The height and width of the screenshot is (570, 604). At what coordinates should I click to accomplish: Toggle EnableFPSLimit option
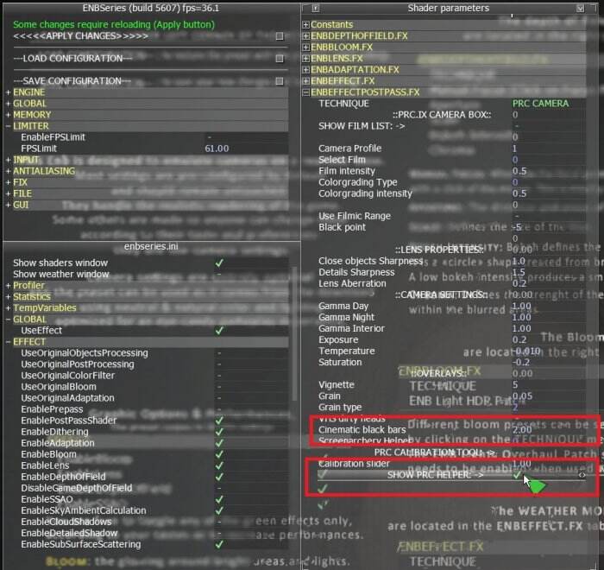click(210, 137)
